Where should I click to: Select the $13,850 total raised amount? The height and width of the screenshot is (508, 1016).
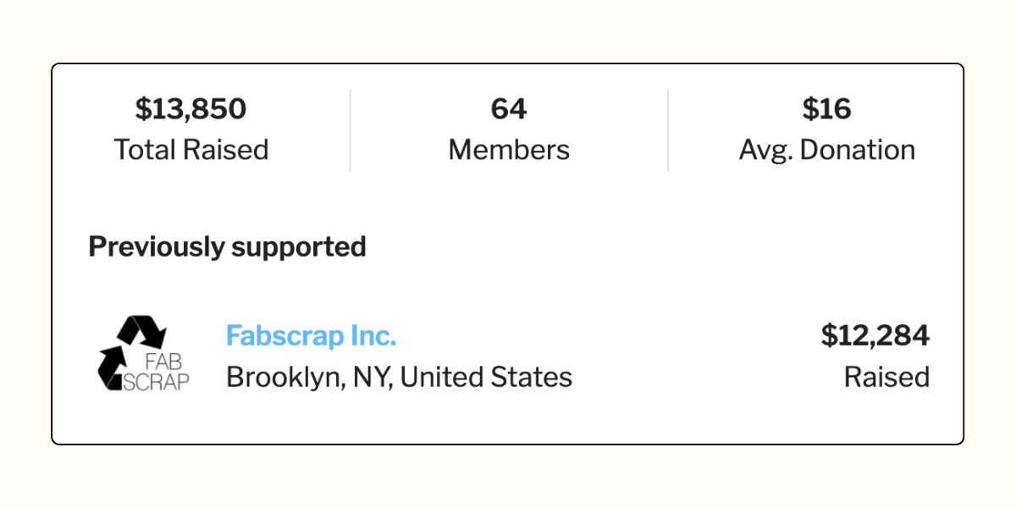[190, 109]
